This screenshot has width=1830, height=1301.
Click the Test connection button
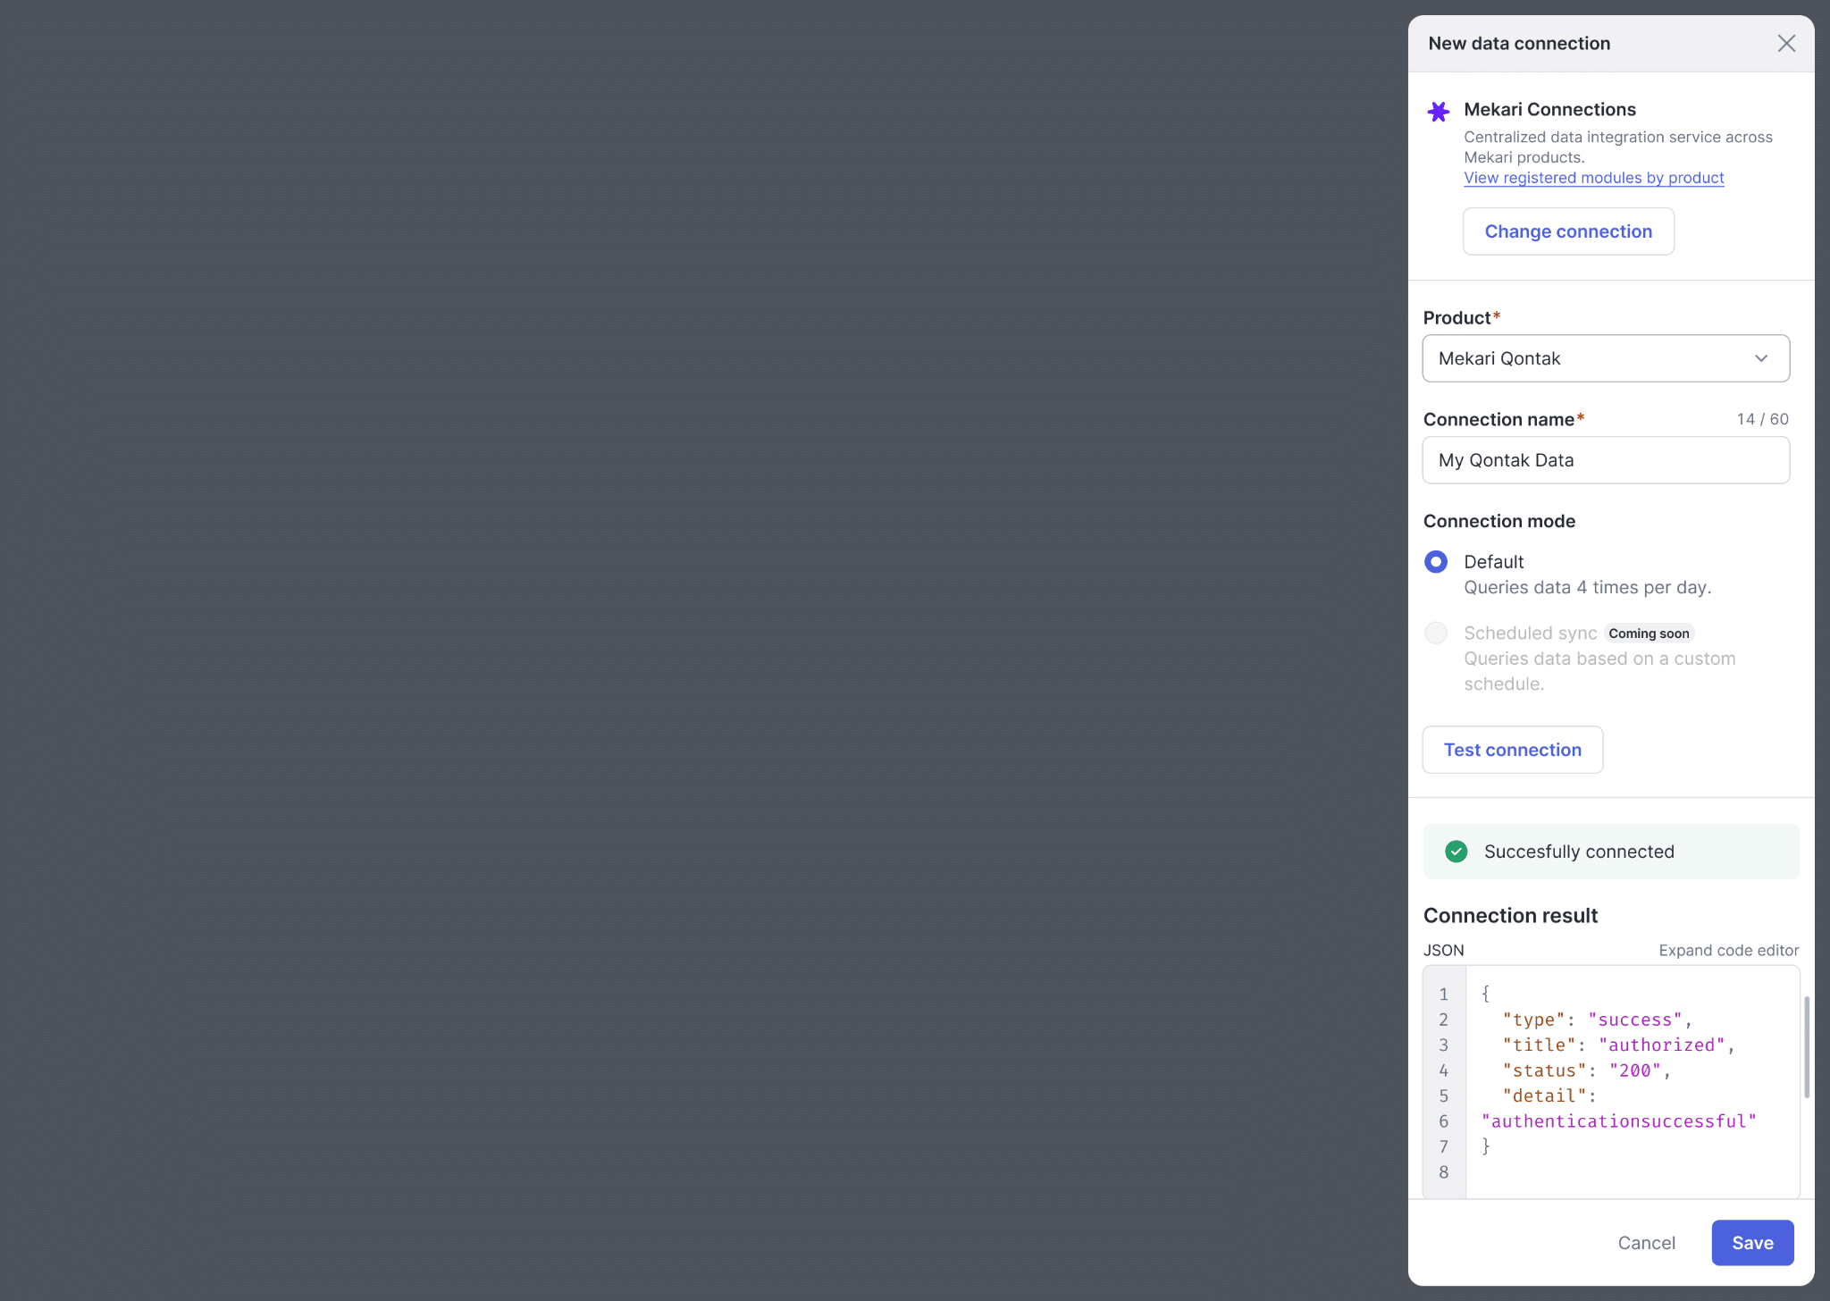(x=1512, y=750)
